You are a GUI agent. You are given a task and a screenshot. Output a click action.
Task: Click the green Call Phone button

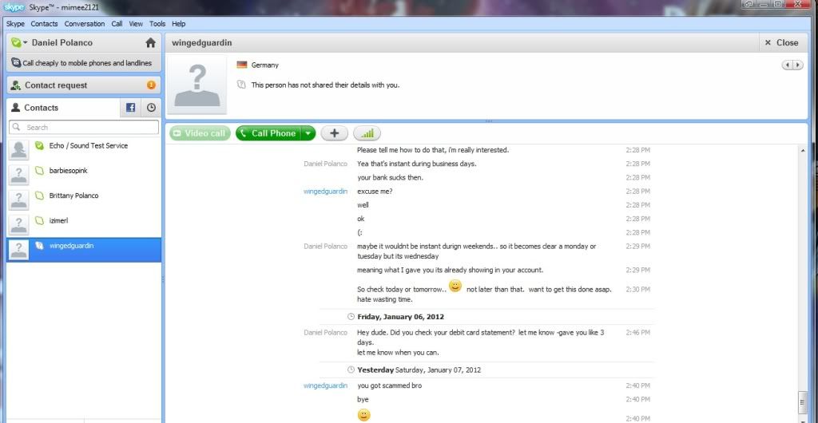[268, 133]
